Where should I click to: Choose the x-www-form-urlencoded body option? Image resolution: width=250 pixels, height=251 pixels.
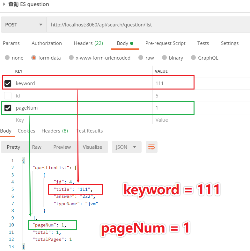[71, 58]
